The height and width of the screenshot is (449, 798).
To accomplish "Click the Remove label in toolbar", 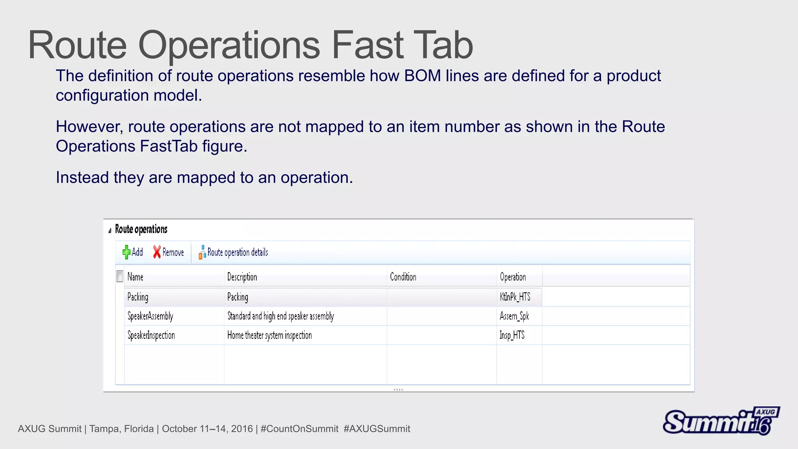I will [x=173, y=253].
